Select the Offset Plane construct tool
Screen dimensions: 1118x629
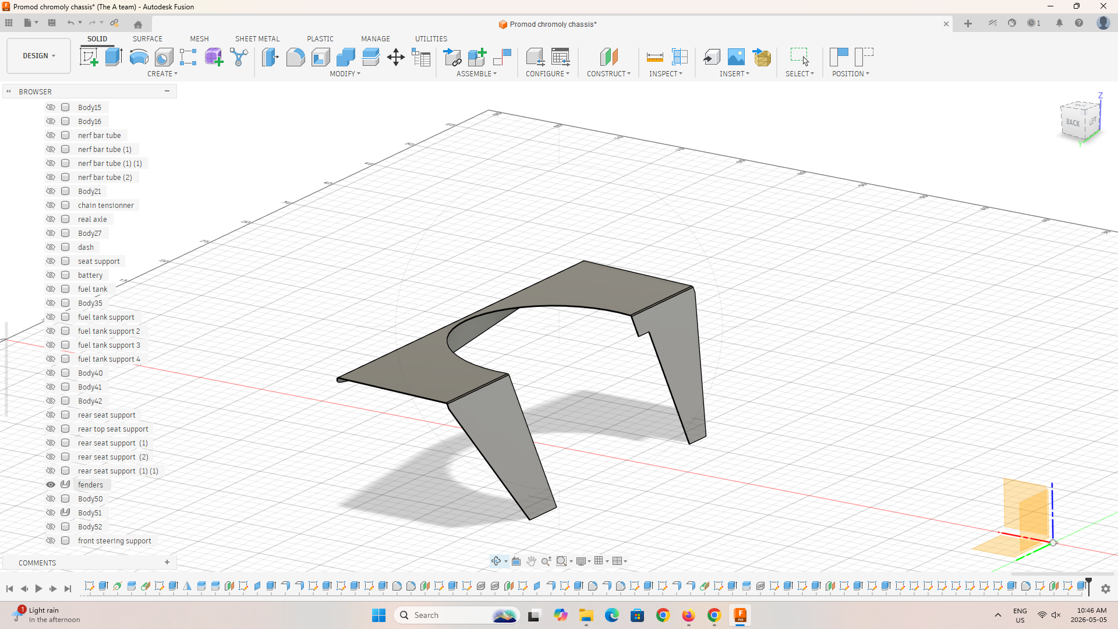click(x=608, y=57)
